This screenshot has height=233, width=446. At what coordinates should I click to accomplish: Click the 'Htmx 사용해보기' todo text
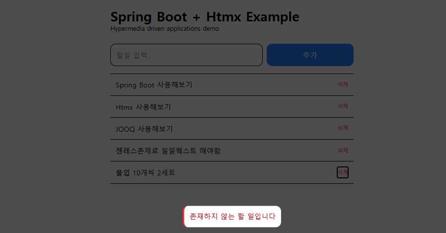143,107
